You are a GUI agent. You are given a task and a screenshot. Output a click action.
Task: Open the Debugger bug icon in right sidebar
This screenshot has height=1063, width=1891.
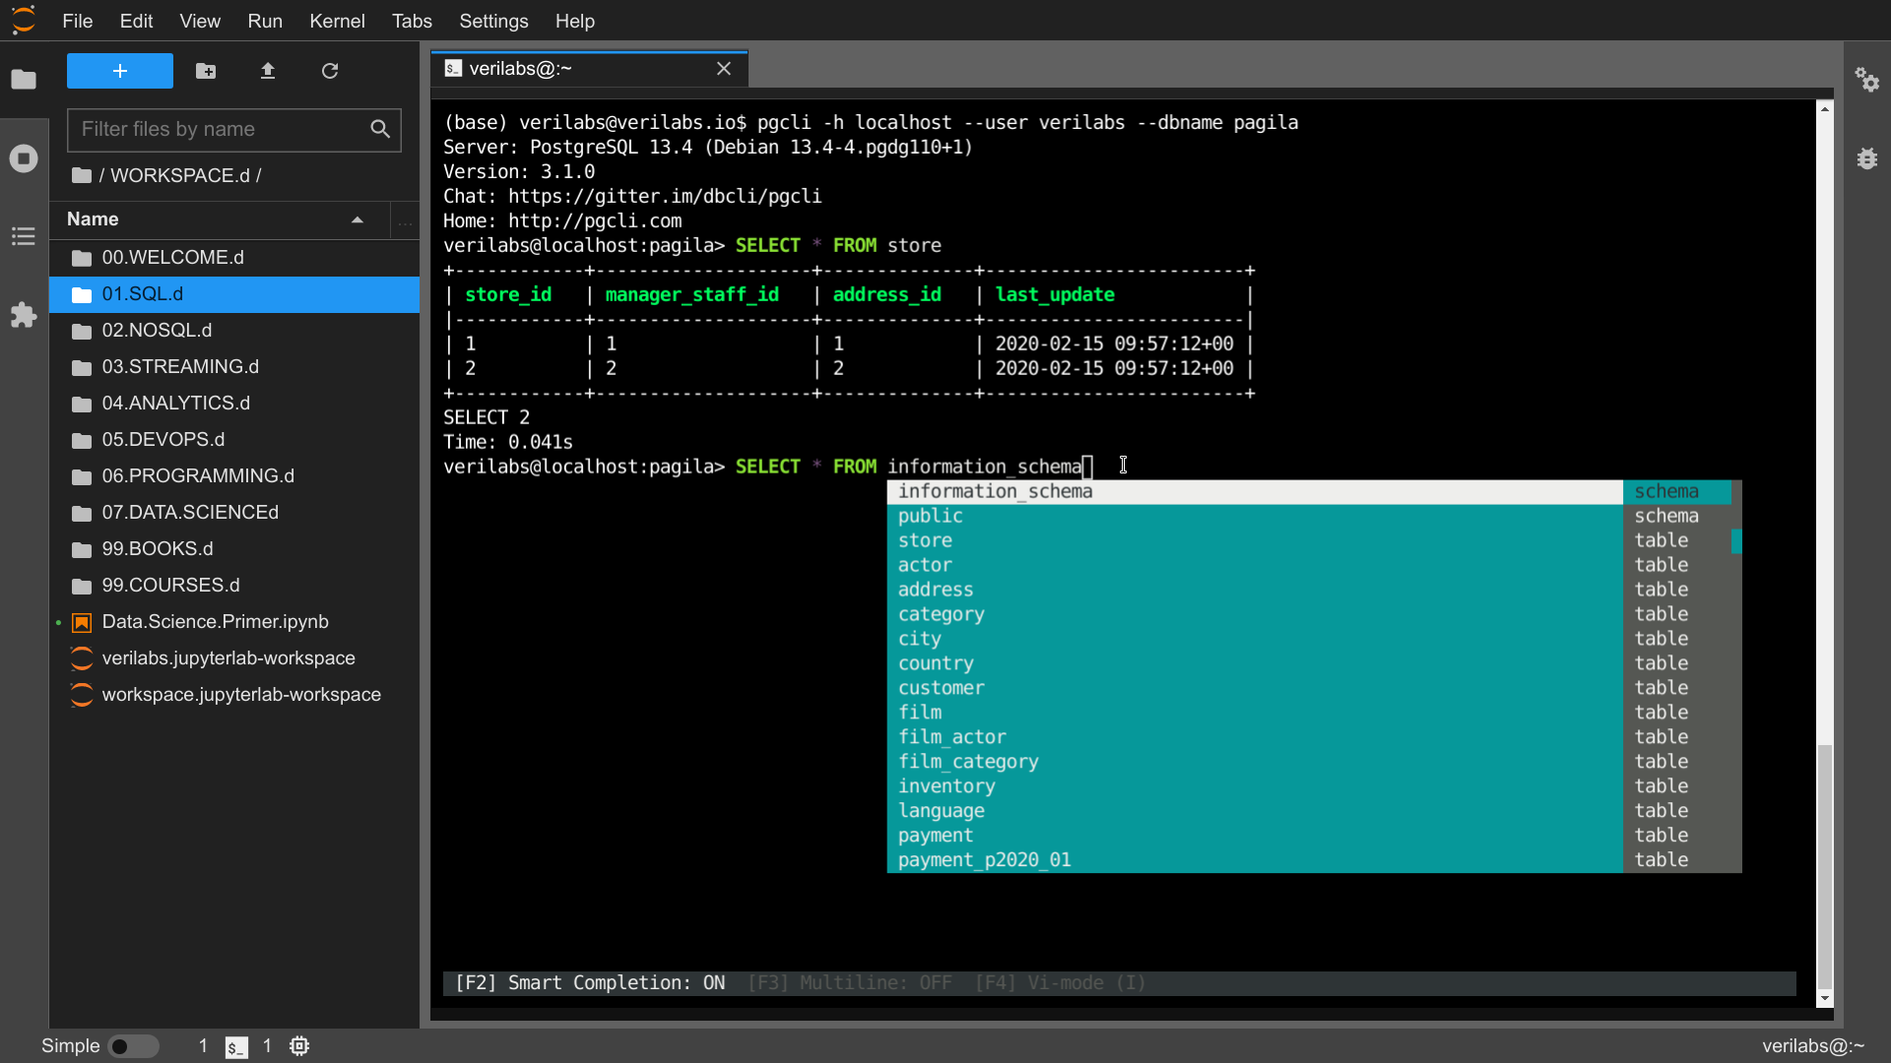[x=1867, y=158]
